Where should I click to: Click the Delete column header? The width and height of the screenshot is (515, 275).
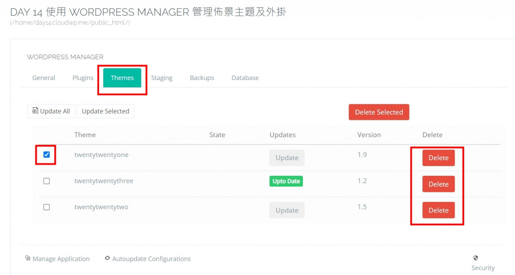(x=433, y=135)
